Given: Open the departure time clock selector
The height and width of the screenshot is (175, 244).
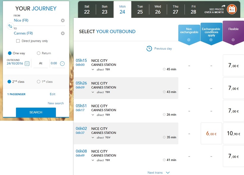Looking at the screenshot, I should click(62, 63).
